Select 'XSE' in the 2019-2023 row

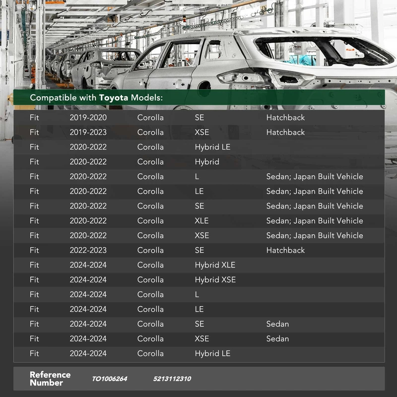pyautogui.click(x=202, y=132)
